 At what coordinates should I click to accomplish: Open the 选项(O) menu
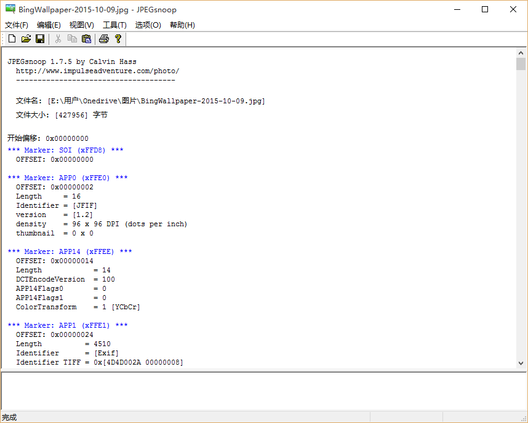[148, 25]
